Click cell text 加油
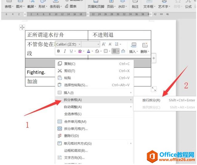The width and height of the screenshot is (197, 165). pos(32,81)
